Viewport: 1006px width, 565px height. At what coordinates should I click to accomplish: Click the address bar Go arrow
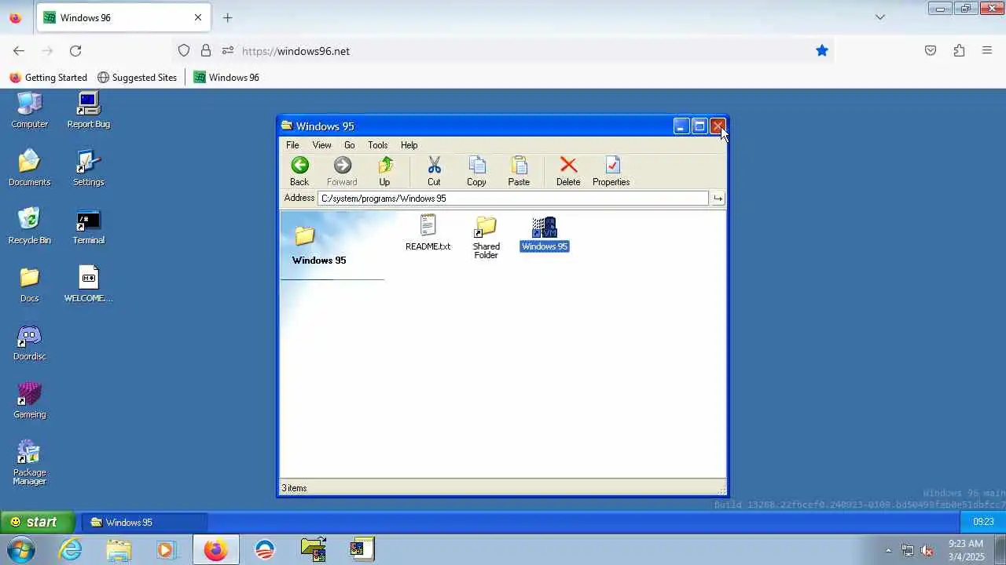[x=718, y=199]
